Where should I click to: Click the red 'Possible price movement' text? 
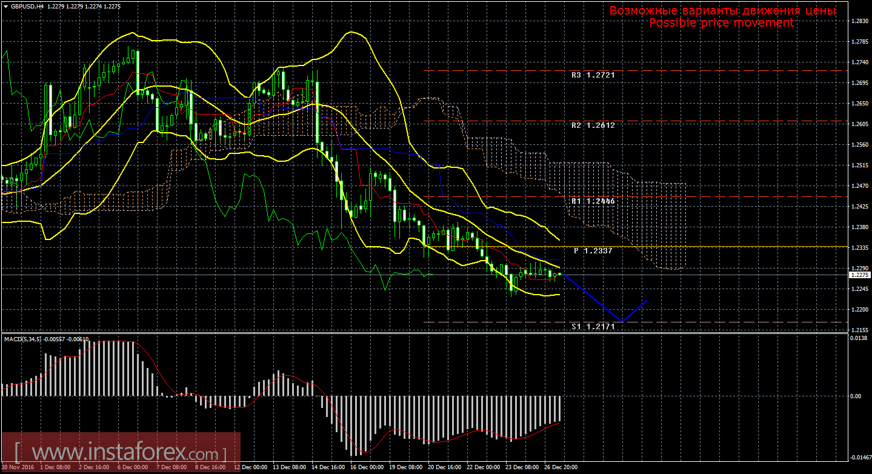tap(721, 22)
